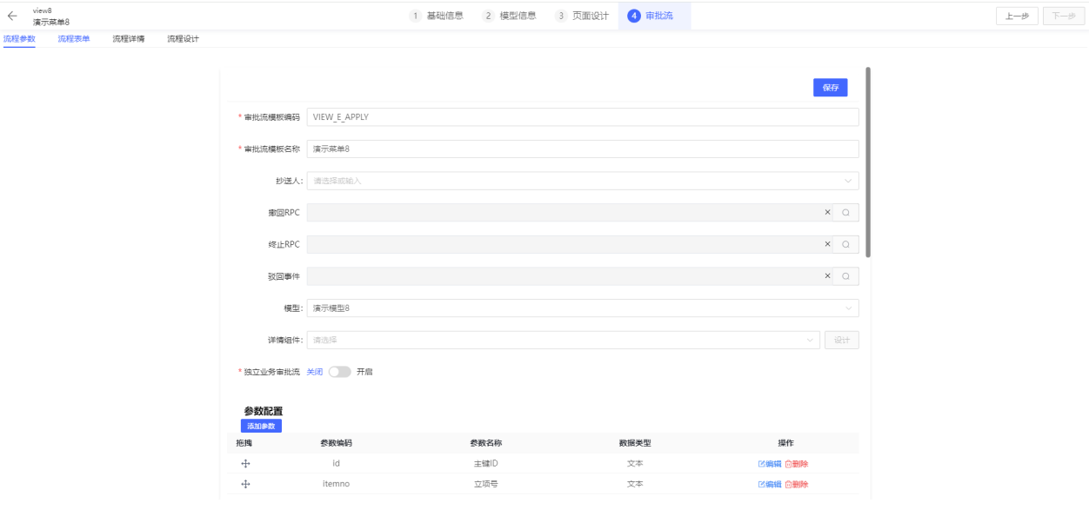Open the 模型 dropdown showing 演示模型8
Viewport: 1089px width, 523px height.
coord(583,308)
